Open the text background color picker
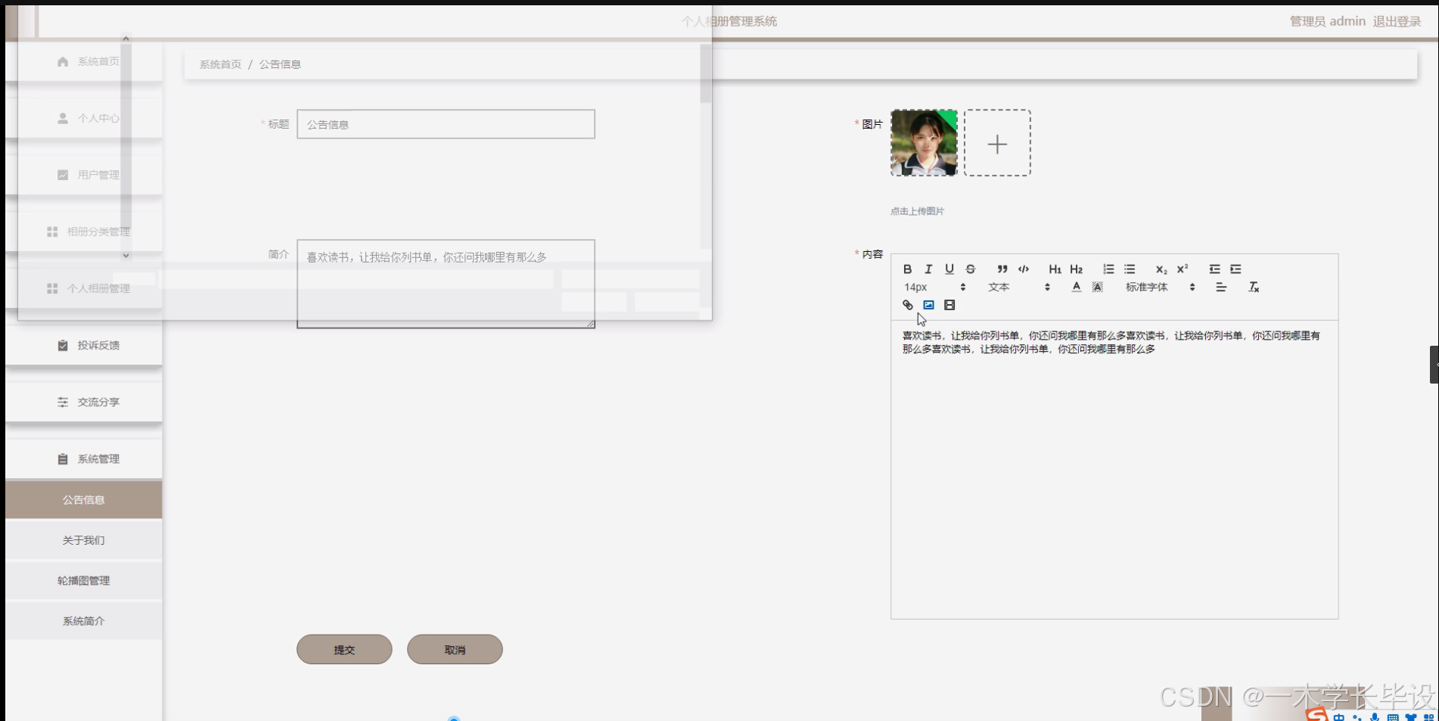The height and width of the screenshot is (721, 1439). pos(1098,287)
